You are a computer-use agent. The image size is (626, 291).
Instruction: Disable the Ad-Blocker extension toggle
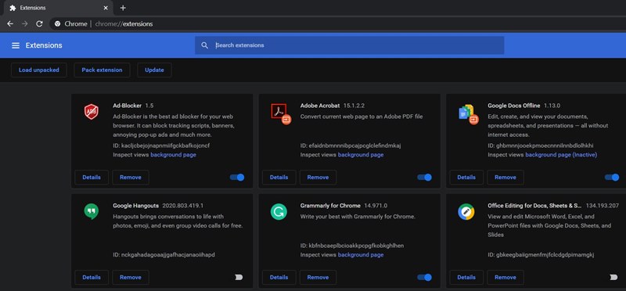click(x=237, y=178)
